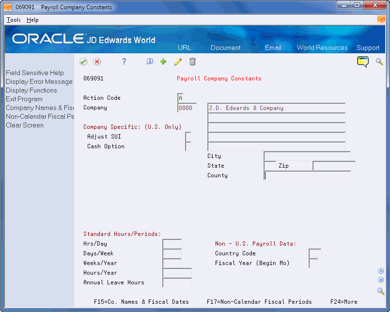The height and width of the screenshot is (312, 390).
Task: Click the third address line field
Action: (x=276, y=127)
